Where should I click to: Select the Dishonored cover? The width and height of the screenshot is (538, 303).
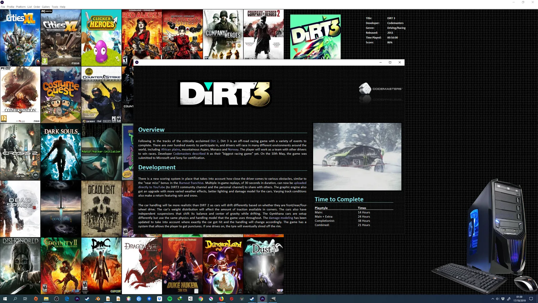(20, 266)
